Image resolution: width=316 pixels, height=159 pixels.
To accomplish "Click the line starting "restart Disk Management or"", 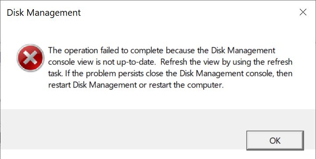I will click(x=136, y=85).
